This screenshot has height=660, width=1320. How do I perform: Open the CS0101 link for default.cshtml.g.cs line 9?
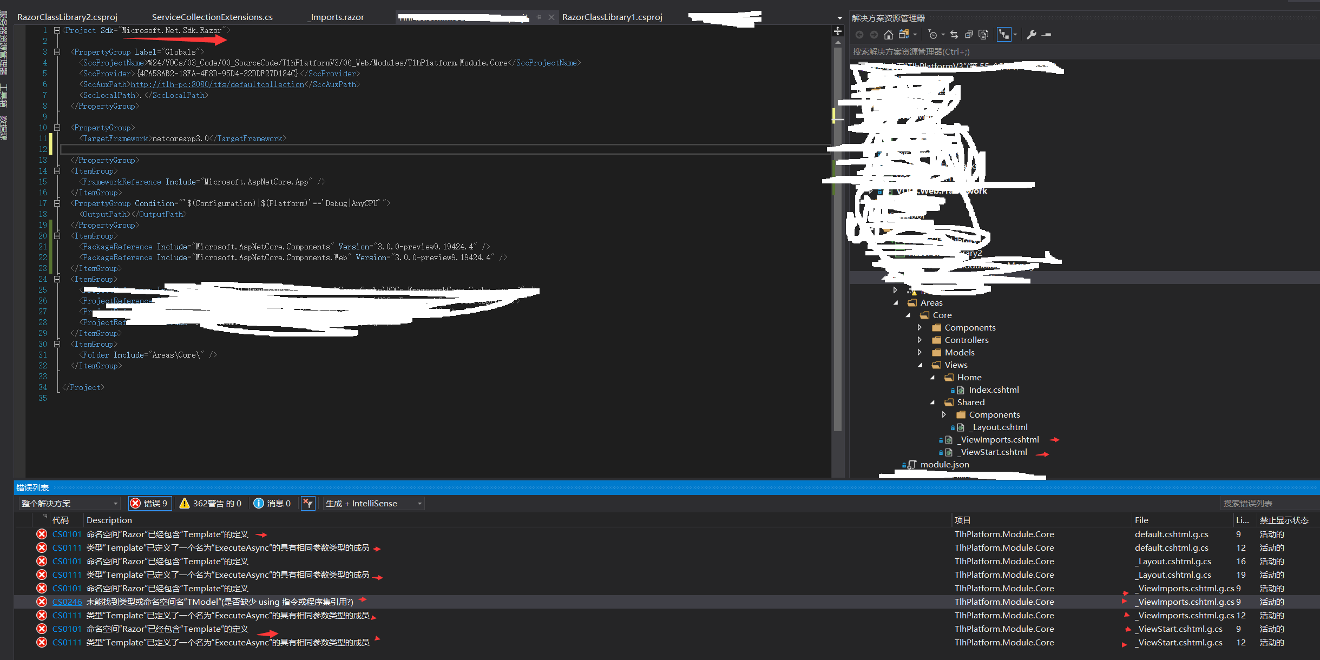coord(67,534)
